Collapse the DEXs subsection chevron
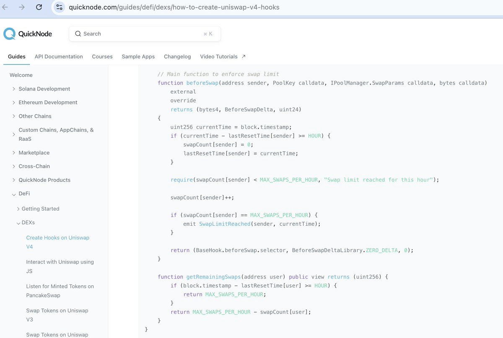The height and width of the screenshot is (338, 503). click(x=18, y=223)
